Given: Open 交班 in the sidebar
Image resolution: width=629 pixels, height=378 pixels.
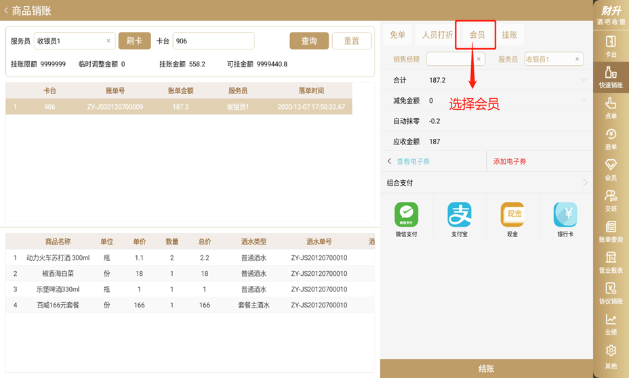Looking at the screenshot, I should coord(611,201).
